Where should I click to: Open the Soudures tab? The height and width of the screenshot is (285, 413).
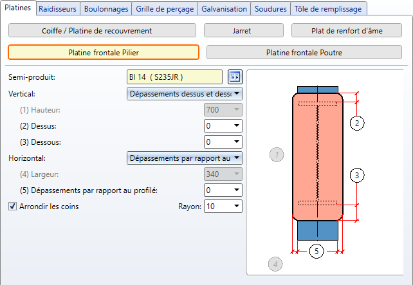[270, 9]
